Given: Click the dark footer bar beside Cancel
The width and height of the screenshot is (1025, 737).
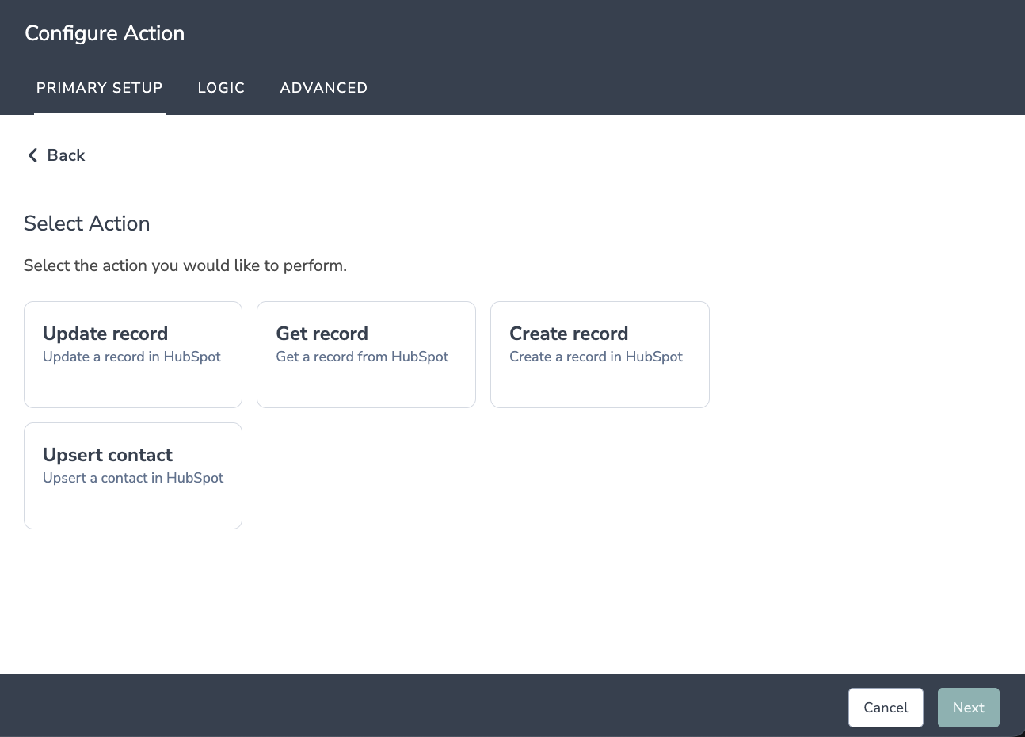Looking at the screenshot, I should click(x=475, y=705).
